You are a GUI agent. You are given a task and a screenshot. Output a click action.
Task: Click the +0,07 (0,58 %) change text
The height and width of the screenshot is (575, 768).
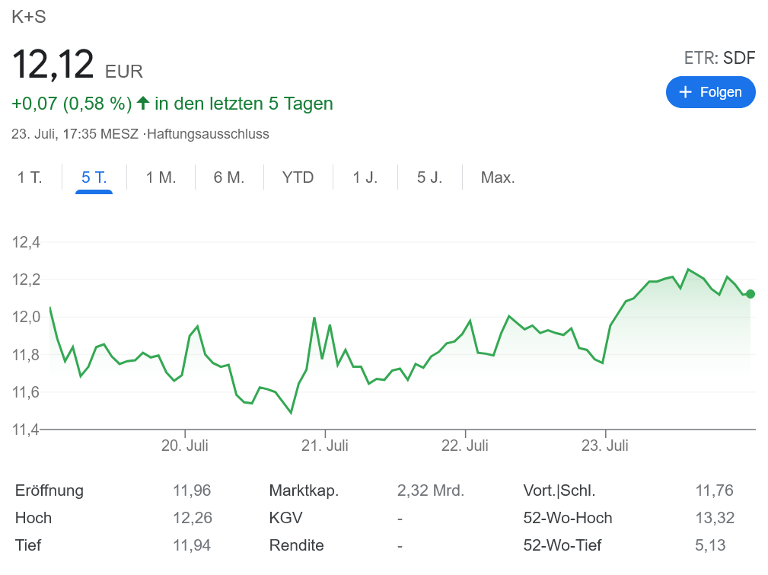(72, 104)
